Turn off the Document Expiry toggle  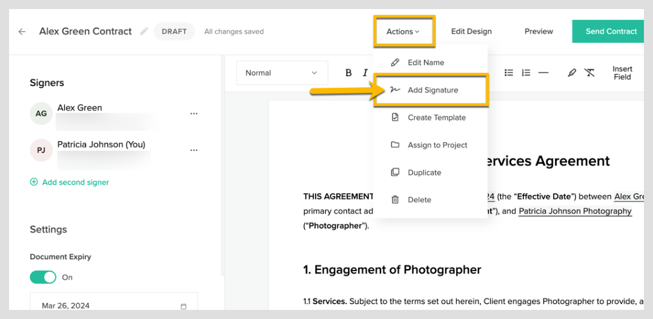(43, 277)
